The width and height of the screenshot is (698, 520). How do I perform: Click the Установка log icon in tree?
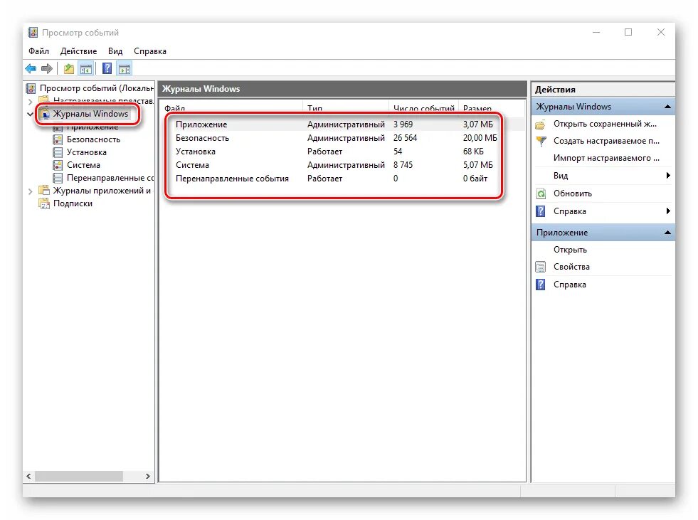coord(58,152)
